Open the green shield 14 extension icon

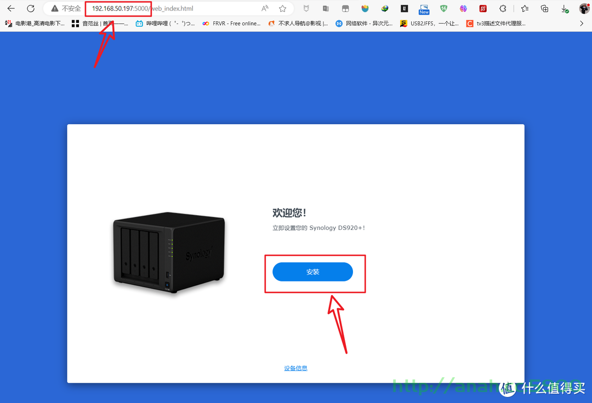(443, 8)
